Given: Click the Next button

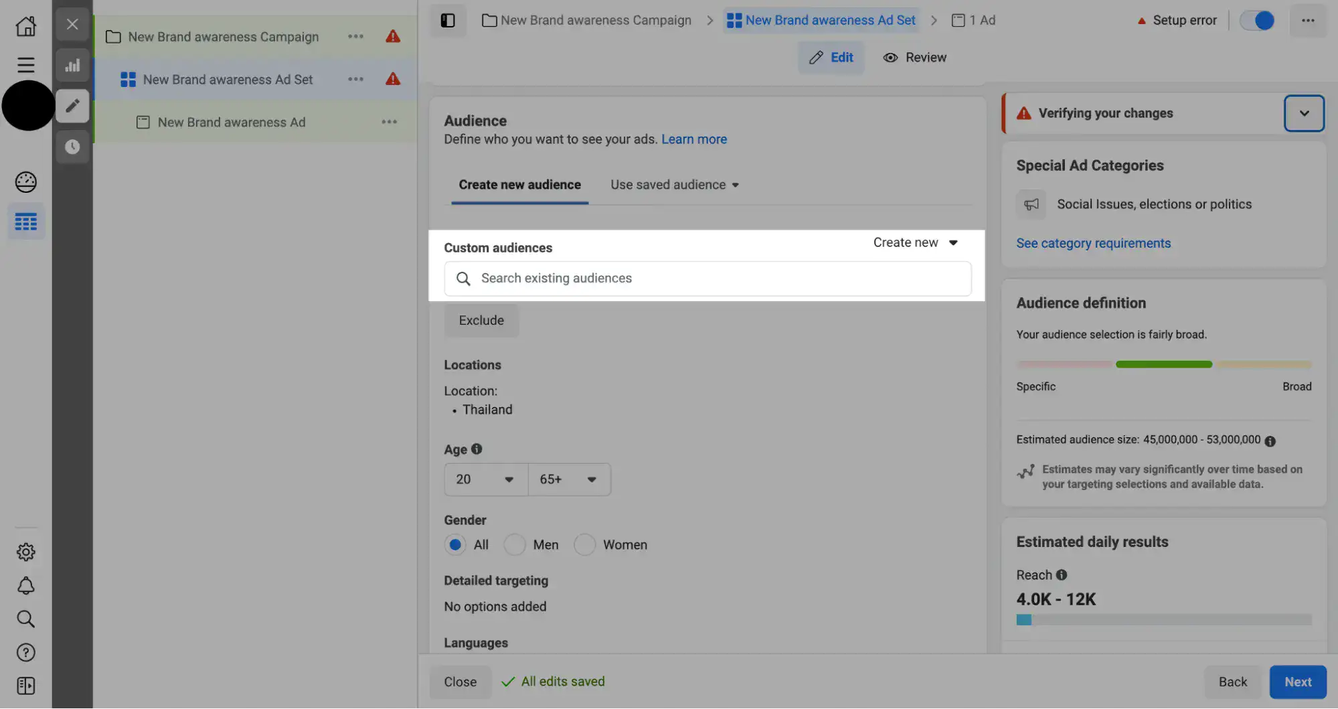Looking at the screenshot, I should 1297,682.
